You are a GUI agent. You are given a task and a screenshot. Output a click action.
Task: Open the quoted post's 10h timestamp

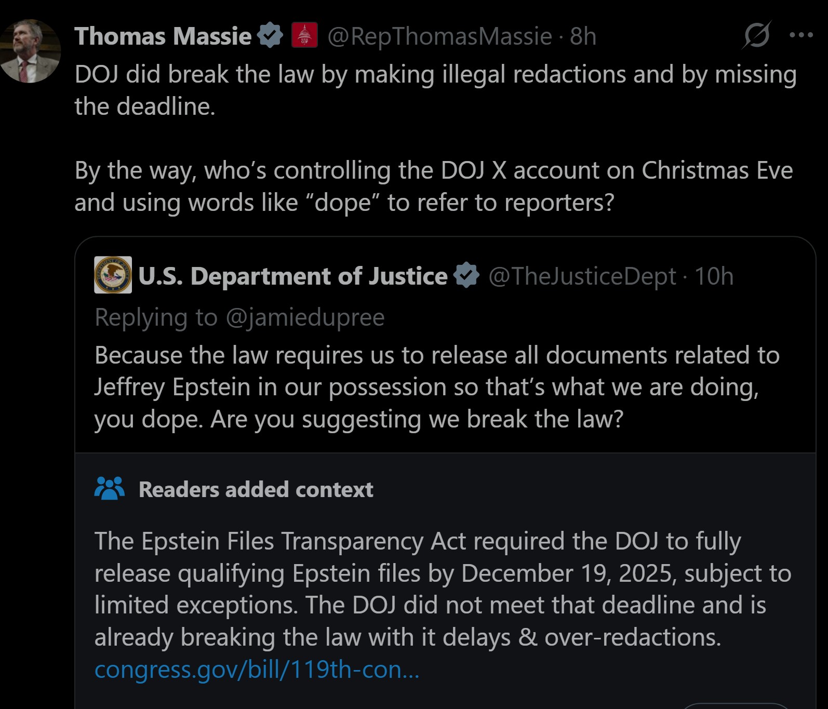click(x=714, y=276)
